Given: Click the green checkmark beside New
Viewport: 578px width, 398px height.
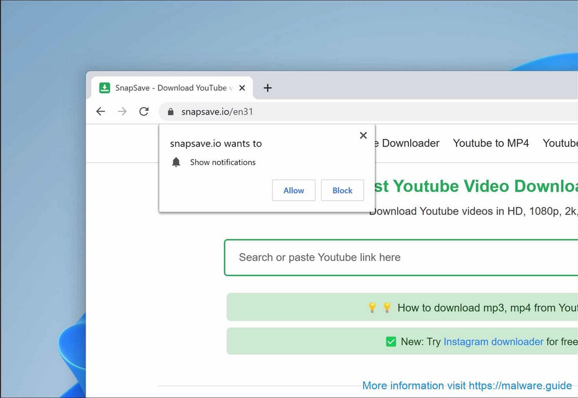Looking at the screenshot, I should pyautogui.click(x=391, y=342).
